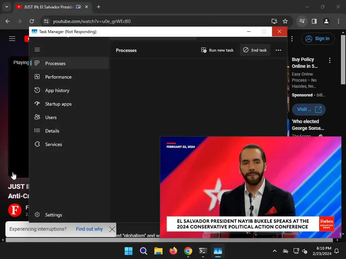Go to App history page
This screenshot has width=346, height=259.
point(70,90)
